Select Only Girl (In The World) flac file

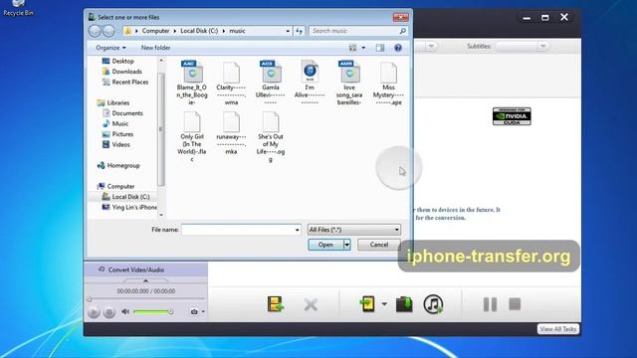[x=192, y=136]
